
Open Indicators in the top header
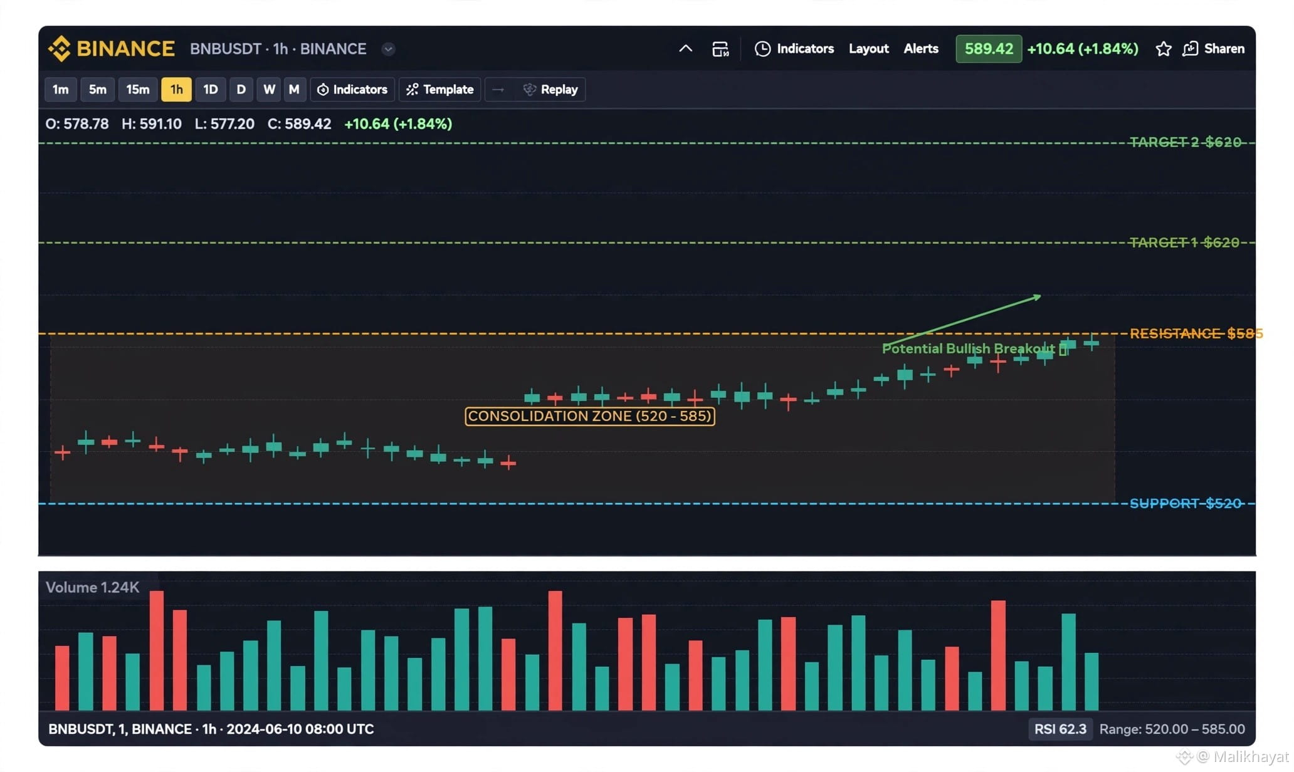[794, 49]
